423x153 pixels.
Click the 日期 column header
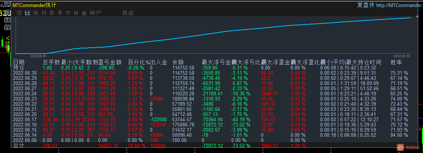19,62
